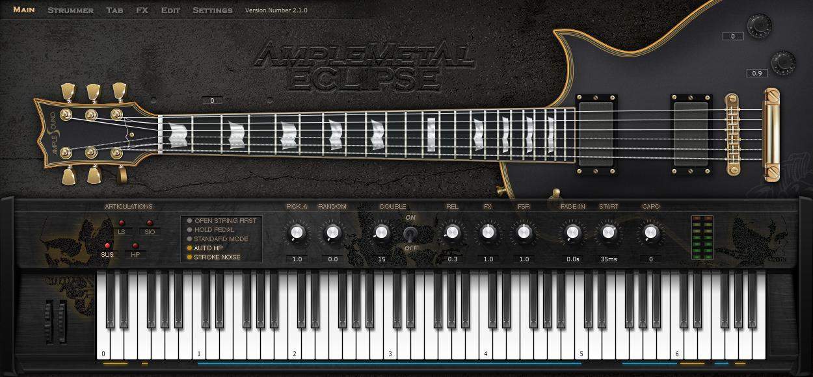Click the REL release knob
813x377 pixels.
coord(451,232)
